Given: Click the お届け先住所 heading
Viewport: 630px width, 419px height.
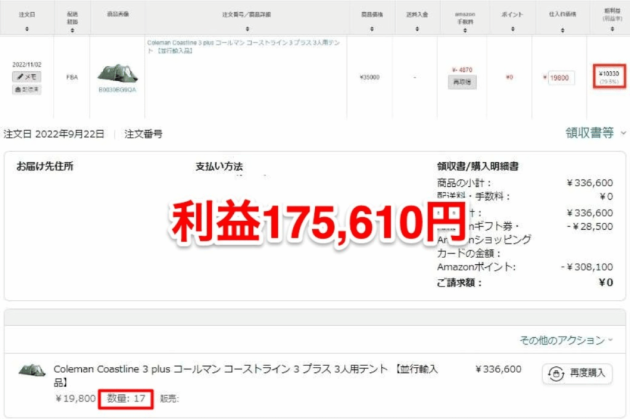Looking at the screenshot, I should click(x=44, y=166).
